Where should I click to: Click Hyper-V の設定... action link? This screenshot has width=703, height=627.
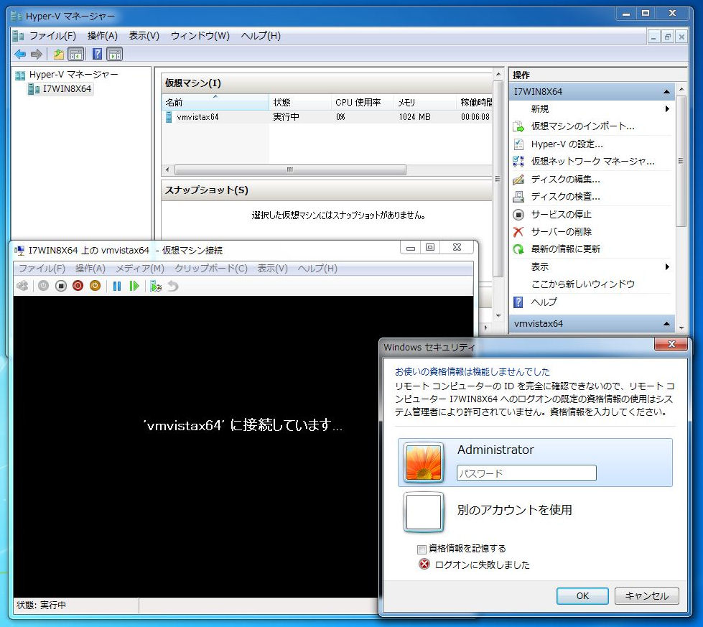click(x=567, y=144)
